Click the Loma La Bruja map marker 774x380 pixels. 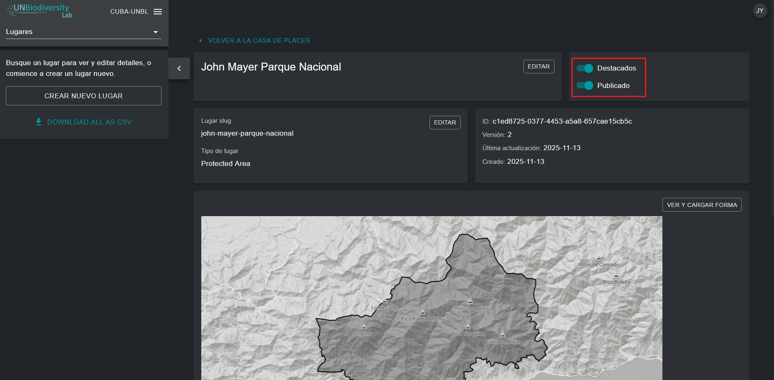coord(503,335)
